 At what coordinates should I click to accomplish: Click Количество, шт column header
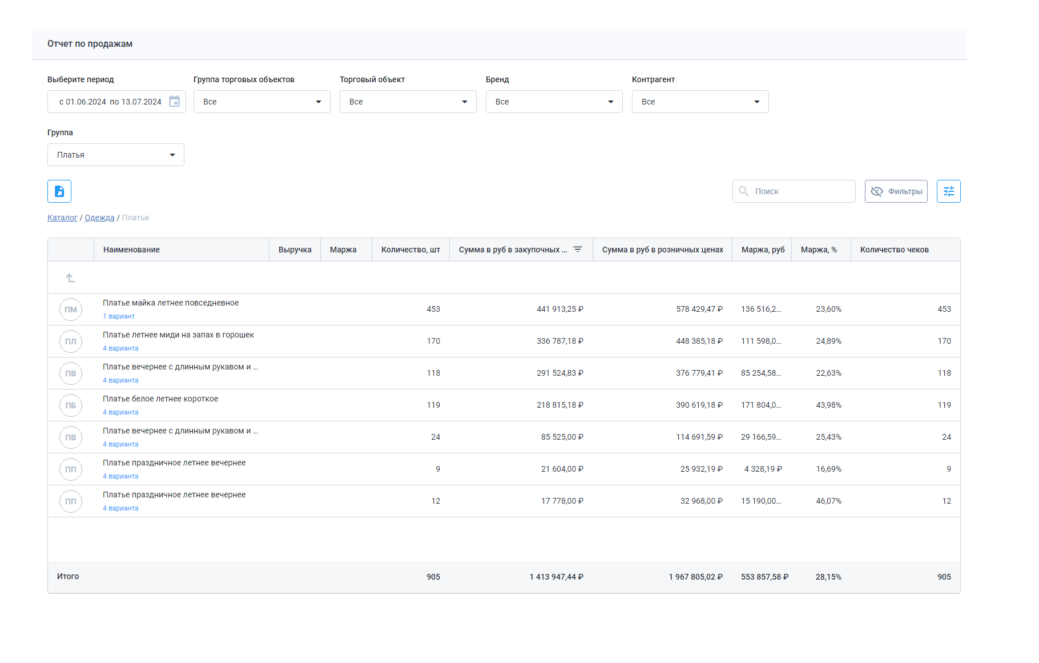point(410,250)
